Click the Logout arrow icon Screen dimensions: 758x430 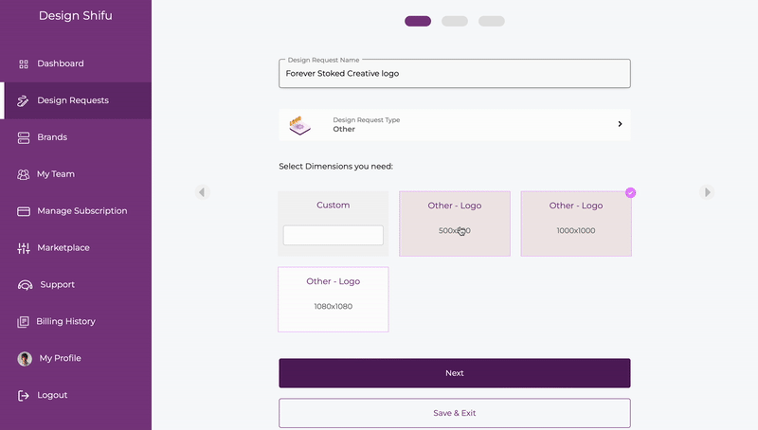tap(24, 395)
